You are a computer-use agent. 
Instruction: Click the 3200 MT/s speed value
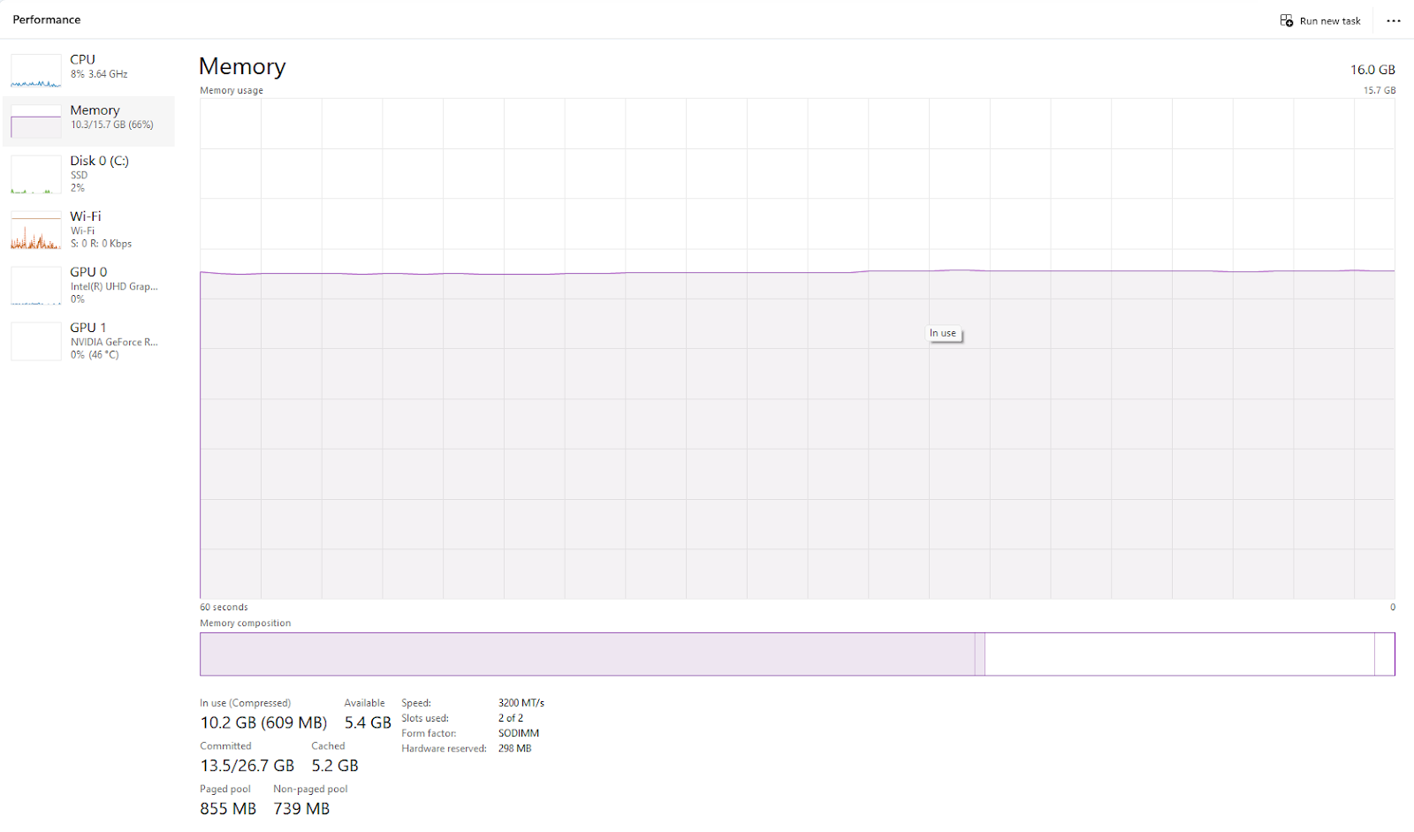[x=521, y=703]
